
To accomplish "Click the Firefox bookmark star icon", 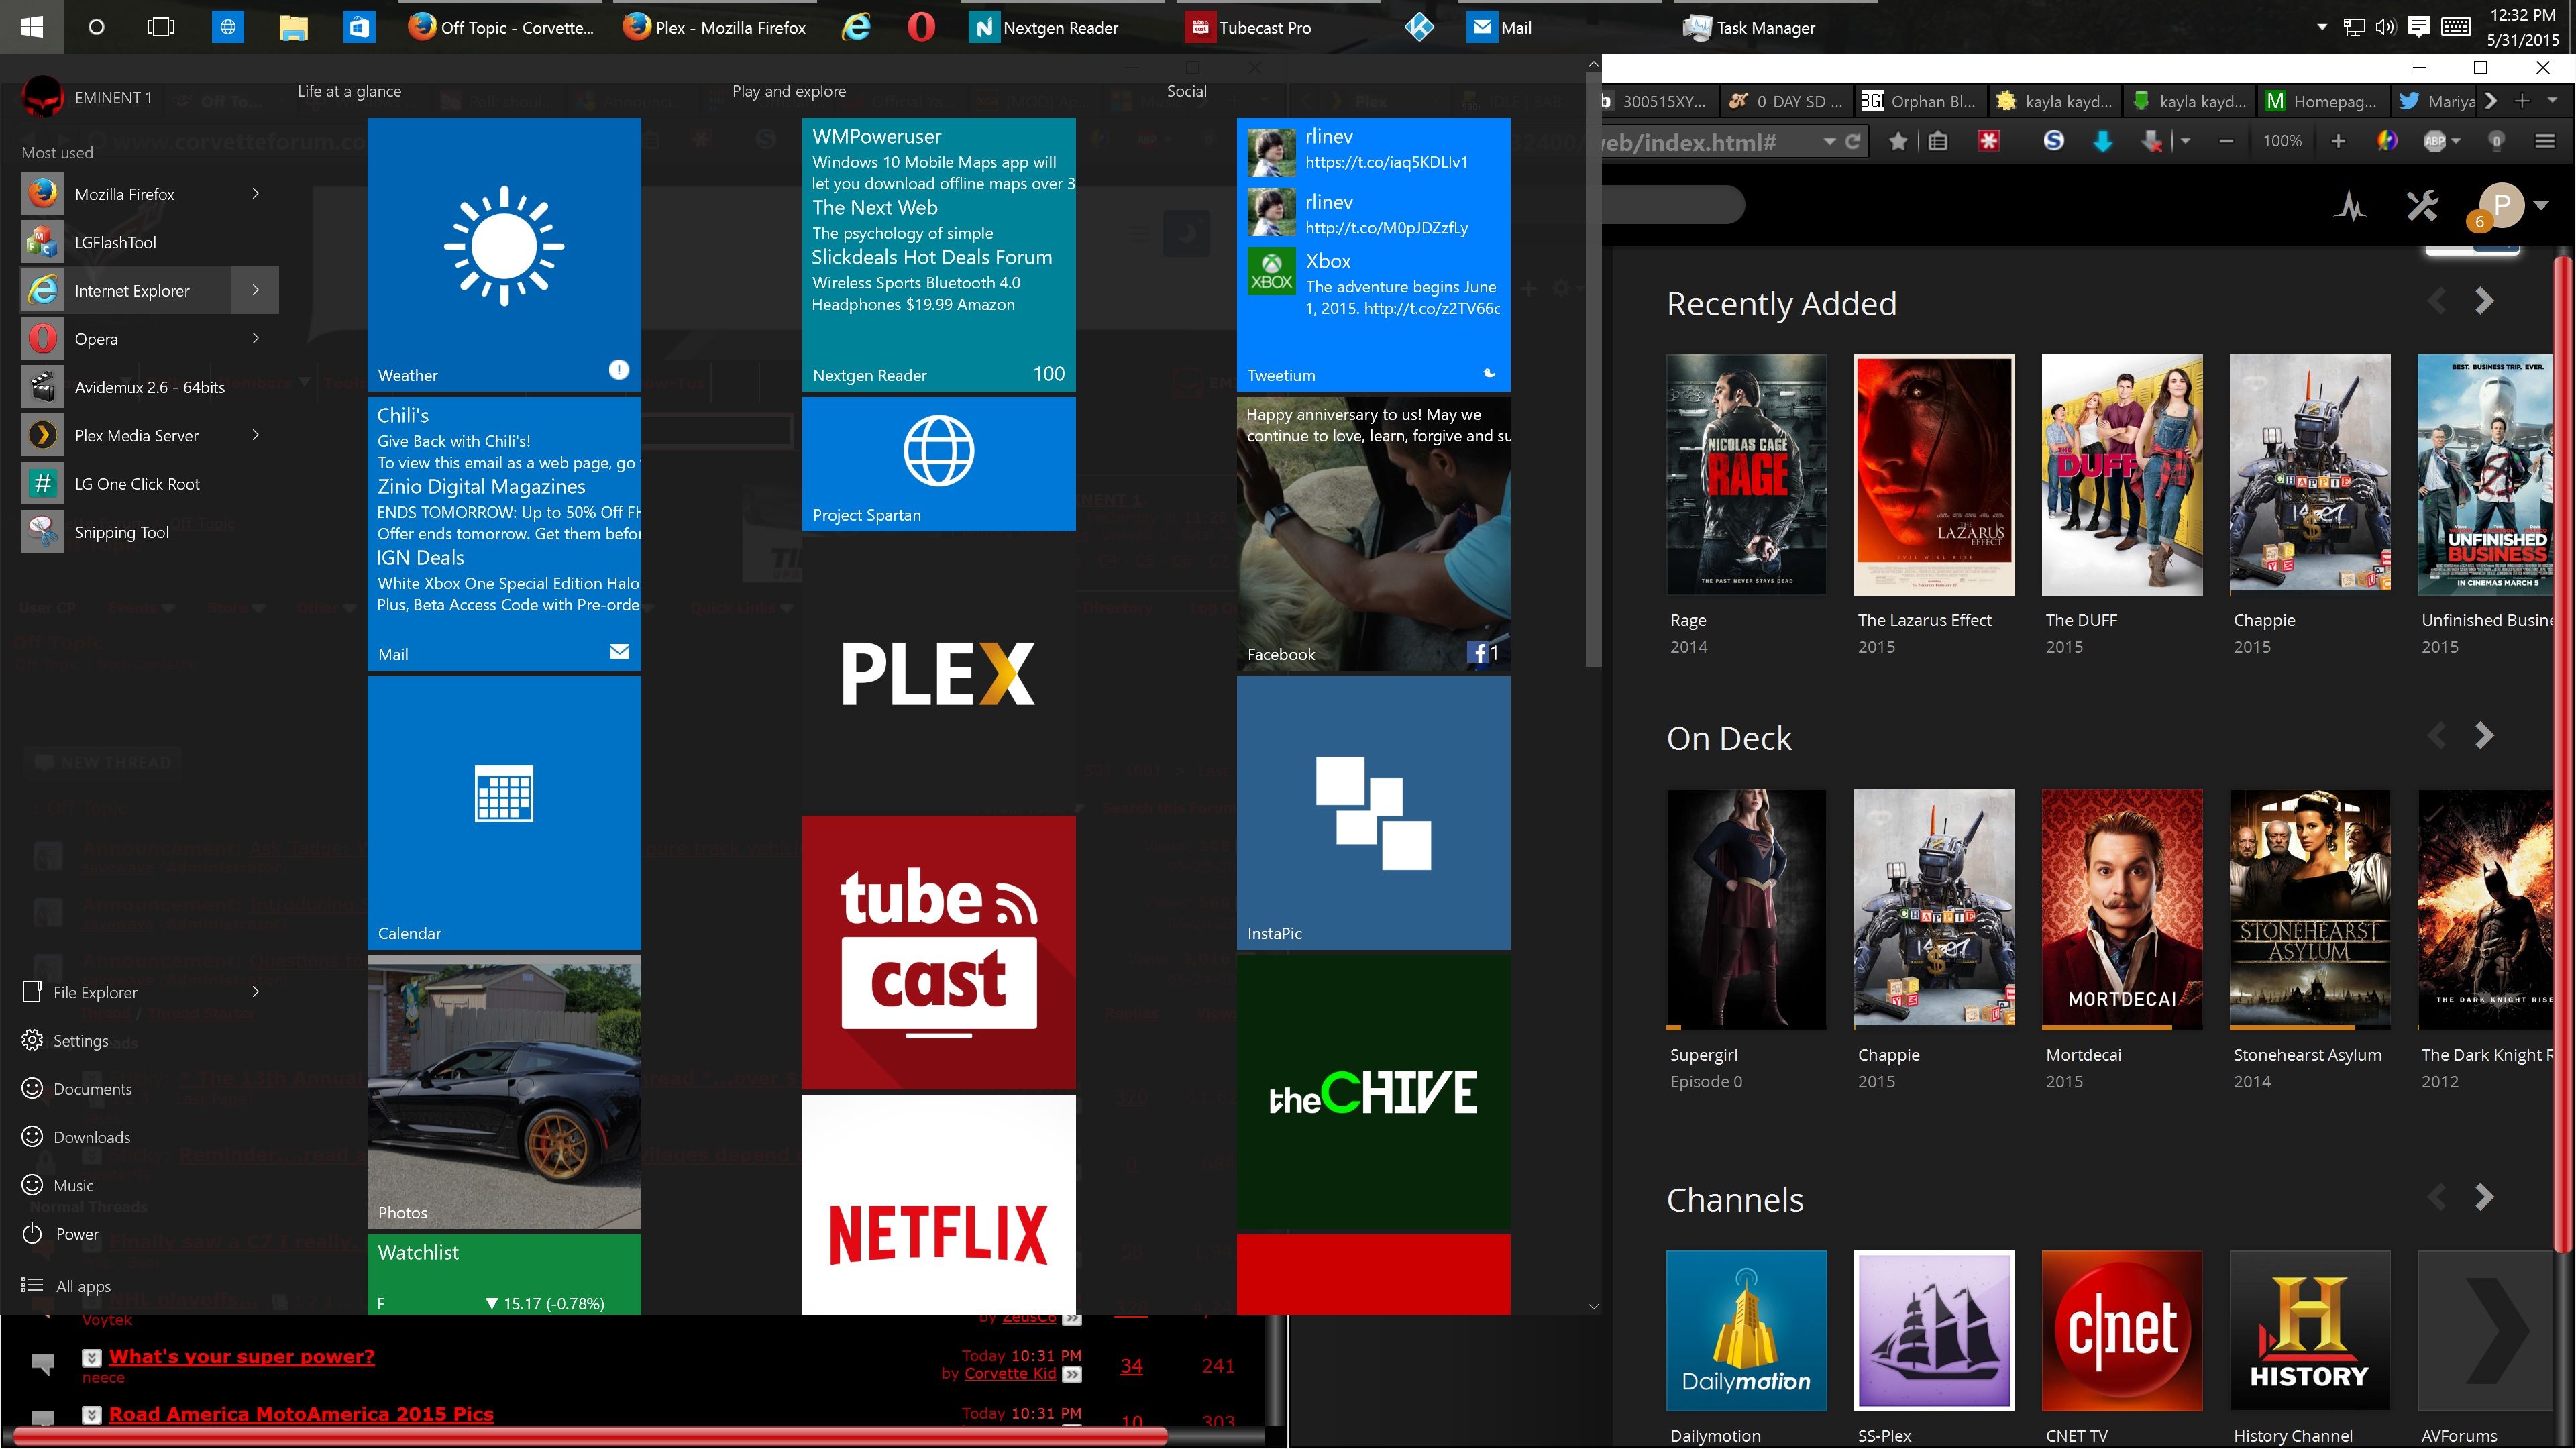I will (x=1897, y=141).
